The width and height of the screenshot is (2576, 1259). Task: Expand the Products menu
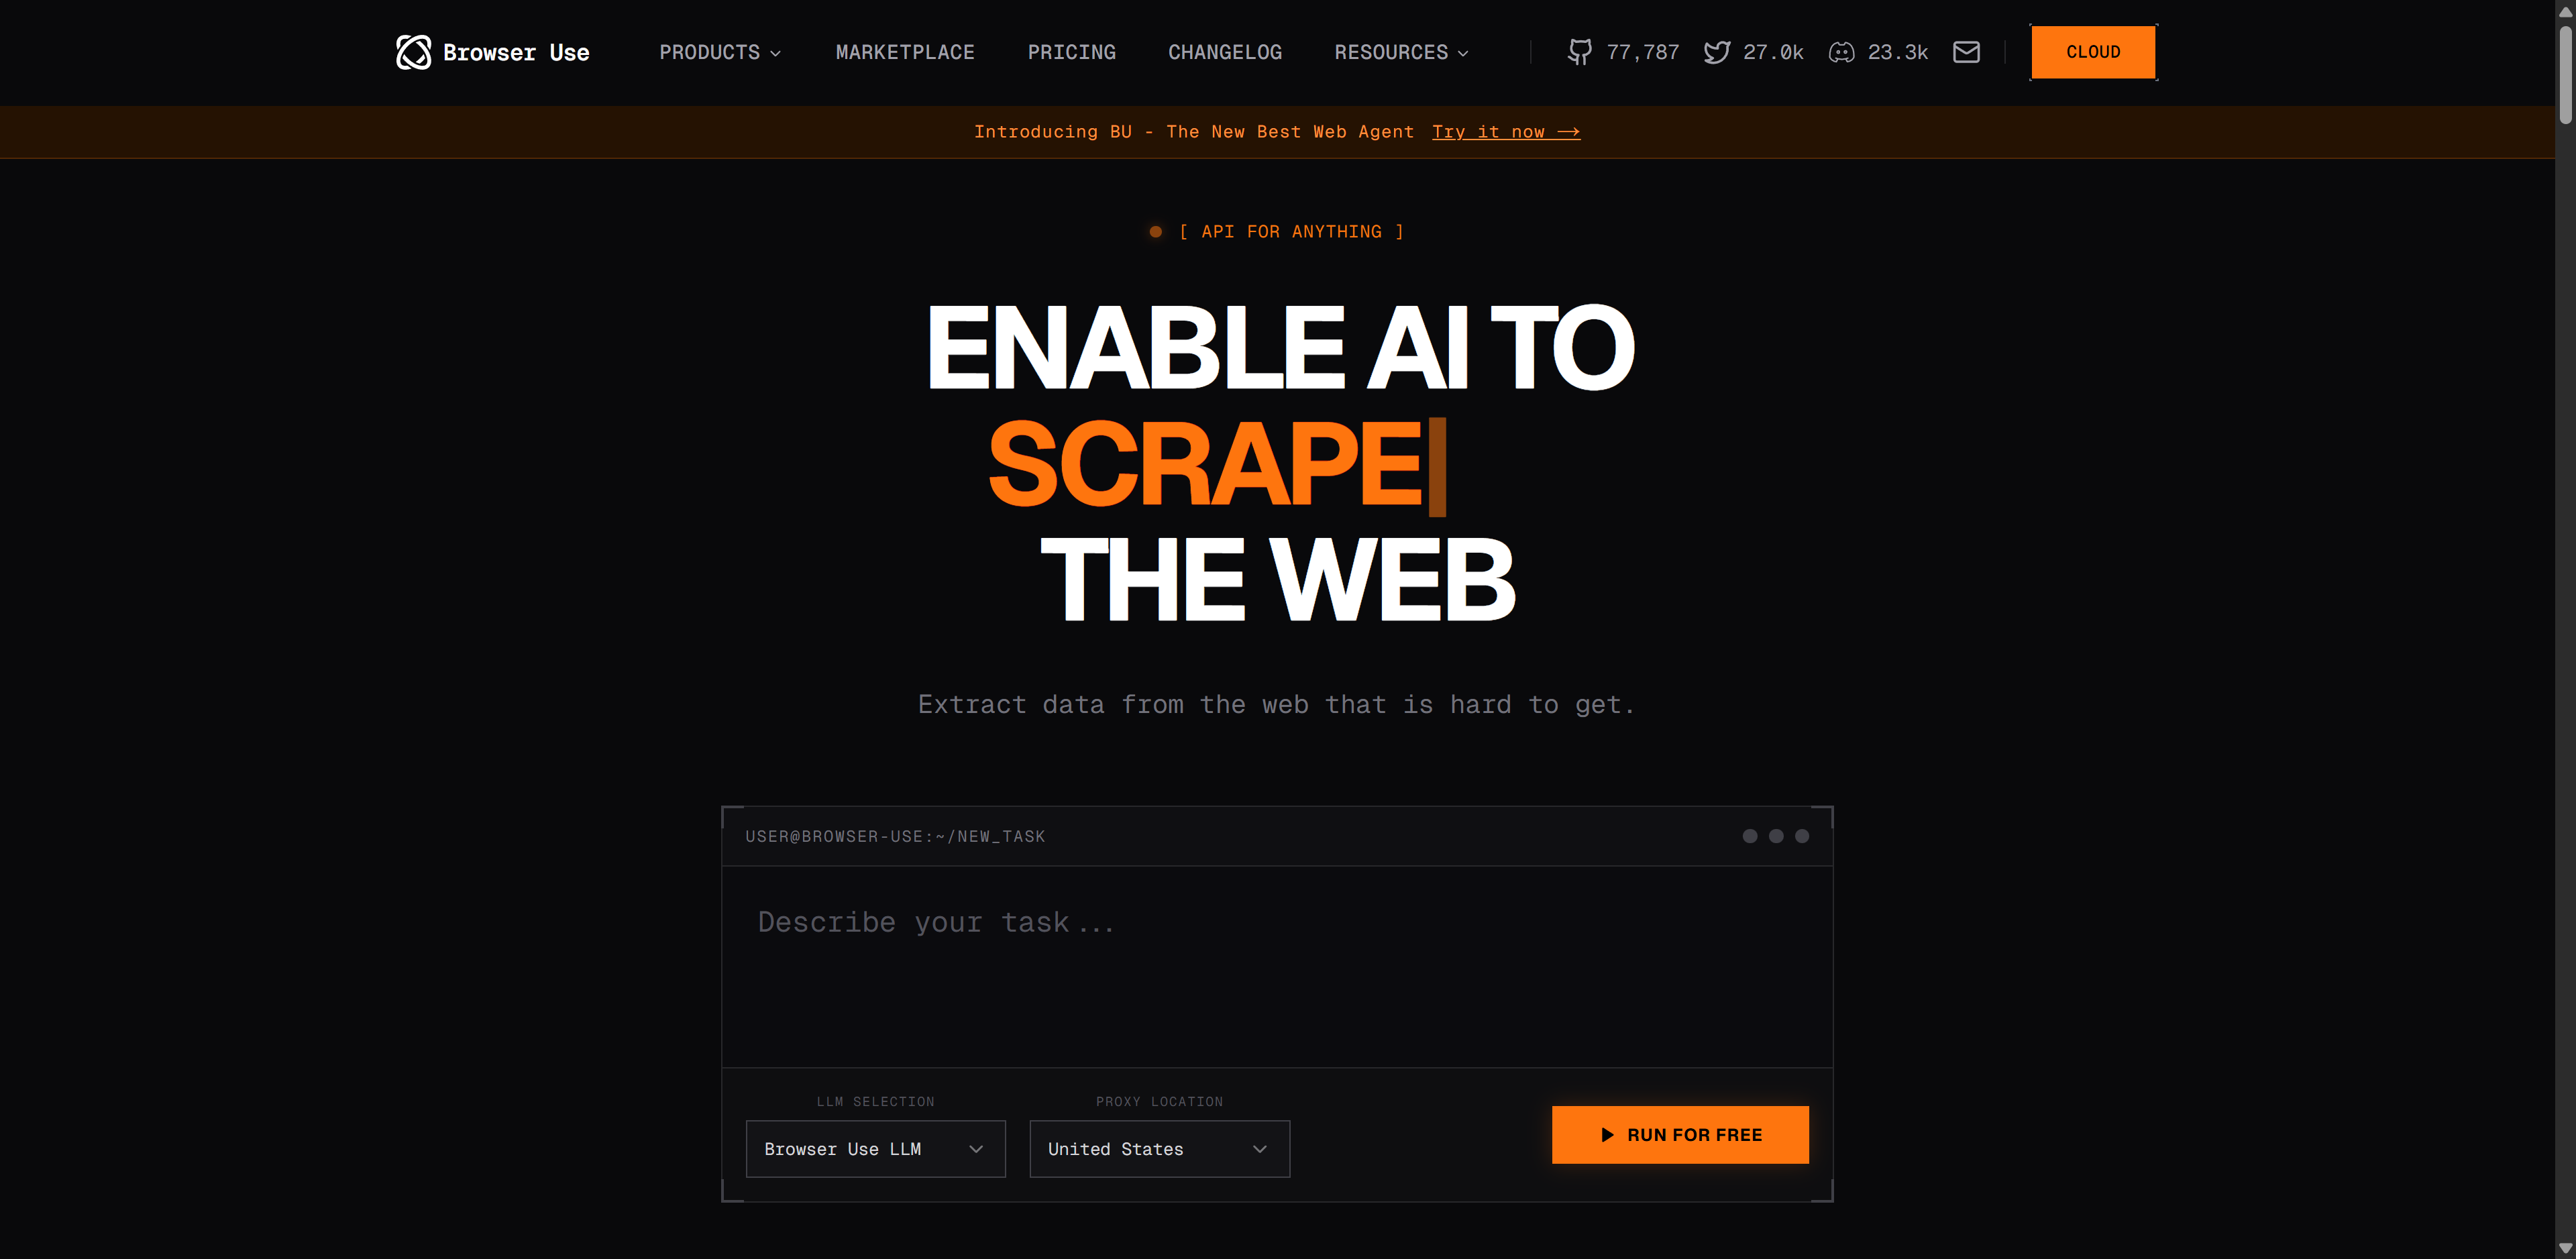[x=720, y=52]
